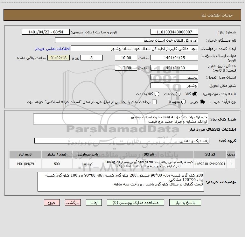Click the price validity time 12:00 field
The width and height of the screenshot is (245, 237).
point(126,68)
